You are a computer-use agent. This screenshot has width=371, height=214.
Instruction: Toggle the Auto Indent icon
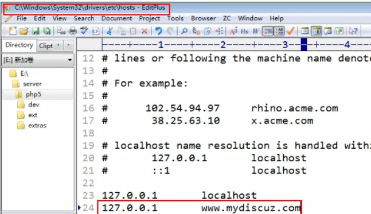coord(268,31)
